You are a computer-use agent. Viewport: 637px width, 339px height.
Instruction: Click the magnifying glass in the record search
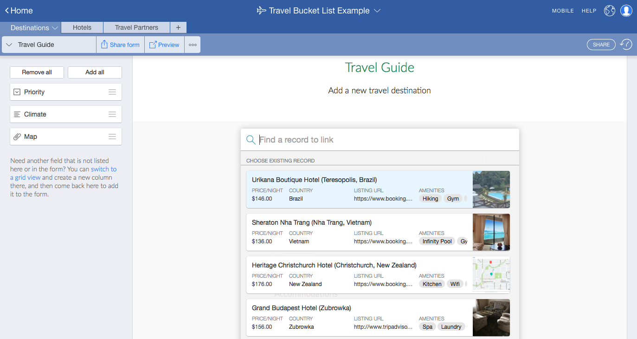coord(251,139)
